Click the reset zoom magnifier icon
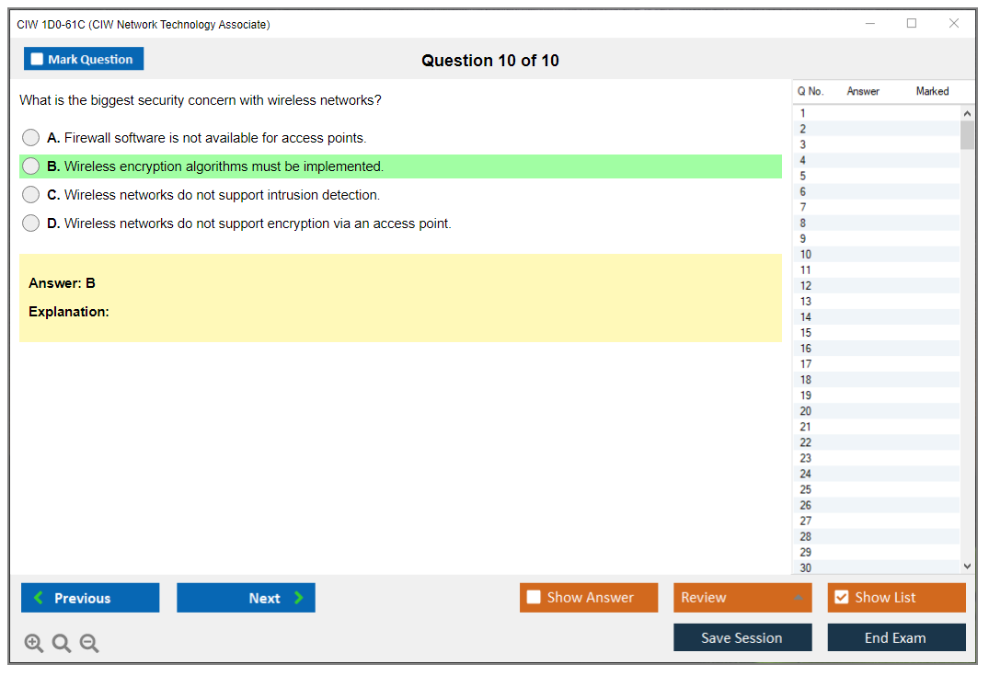This screenshot has height=676, width=989. 62,644
